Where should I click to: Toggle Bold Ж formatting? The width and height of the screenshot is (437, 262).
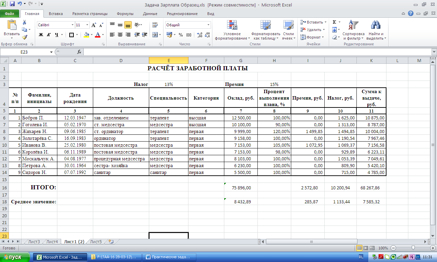pos(41,34)
